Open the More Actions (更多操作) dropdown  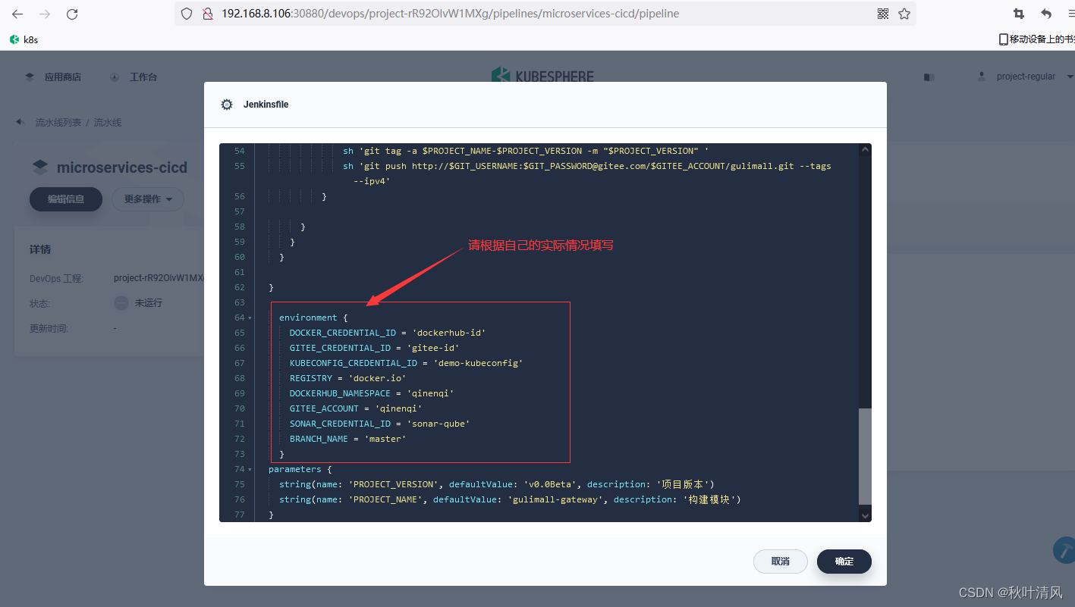[148, 199]
